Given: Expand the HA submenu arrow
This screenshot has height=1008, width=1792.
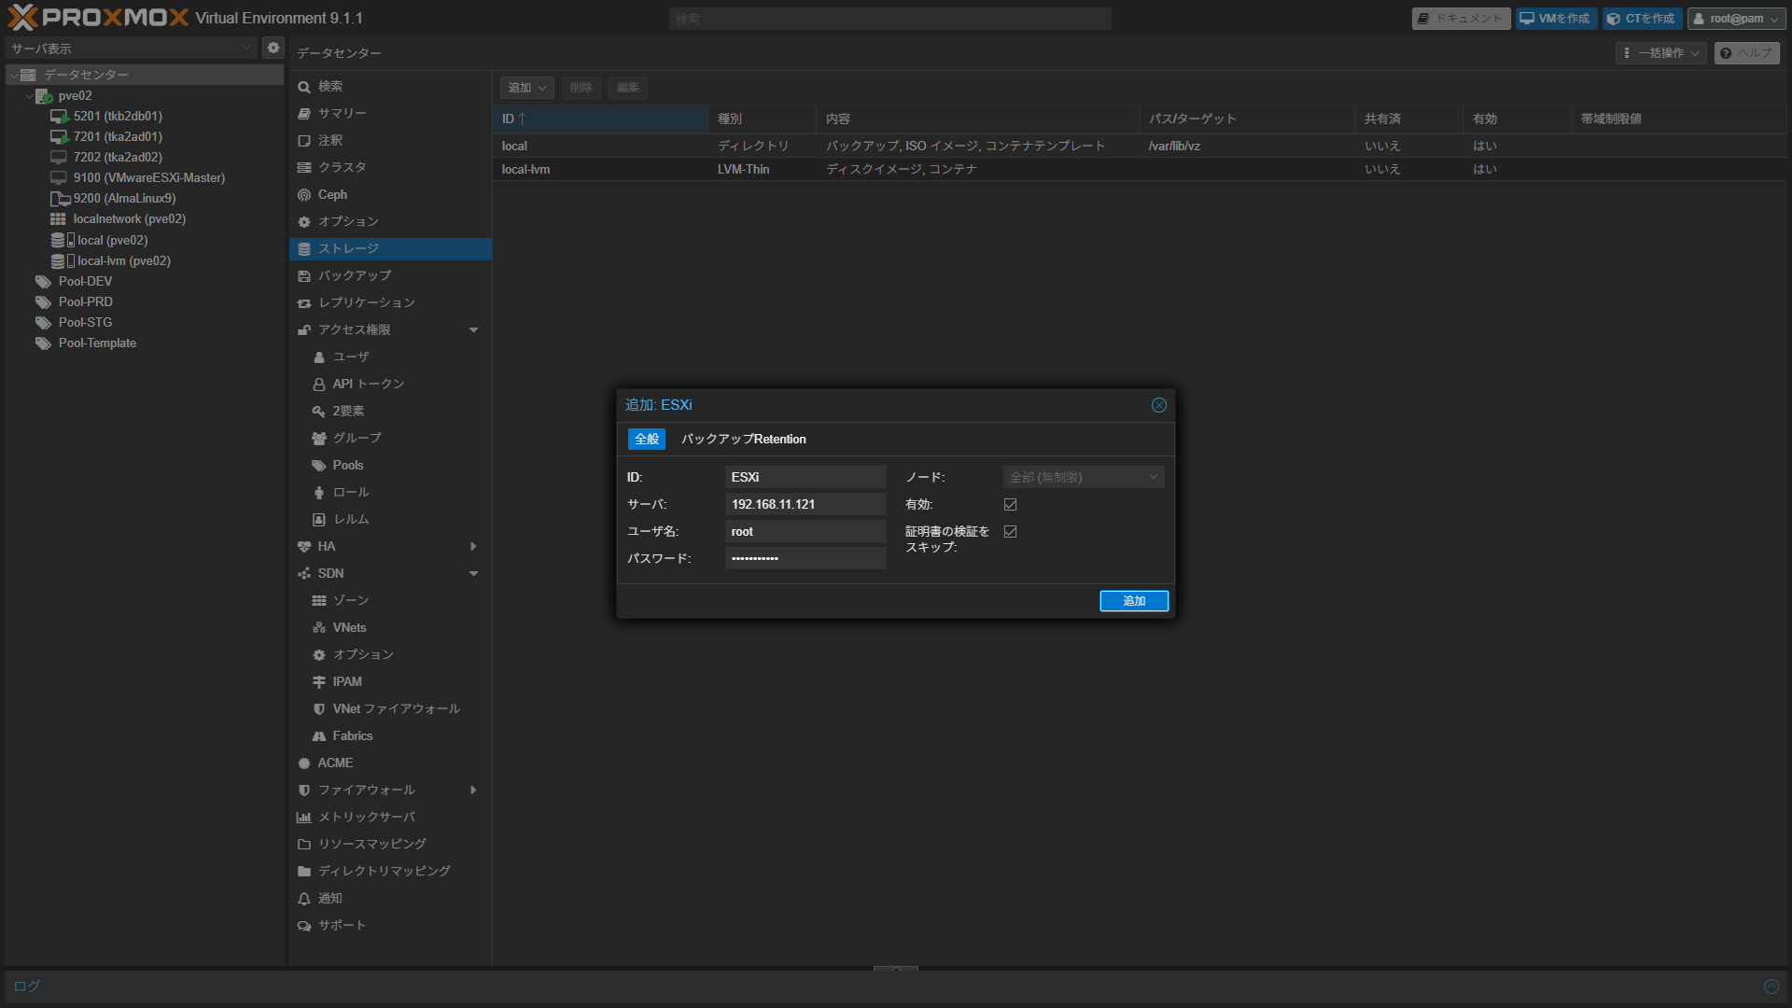Looking at the screenshot, I should [473, 547].
